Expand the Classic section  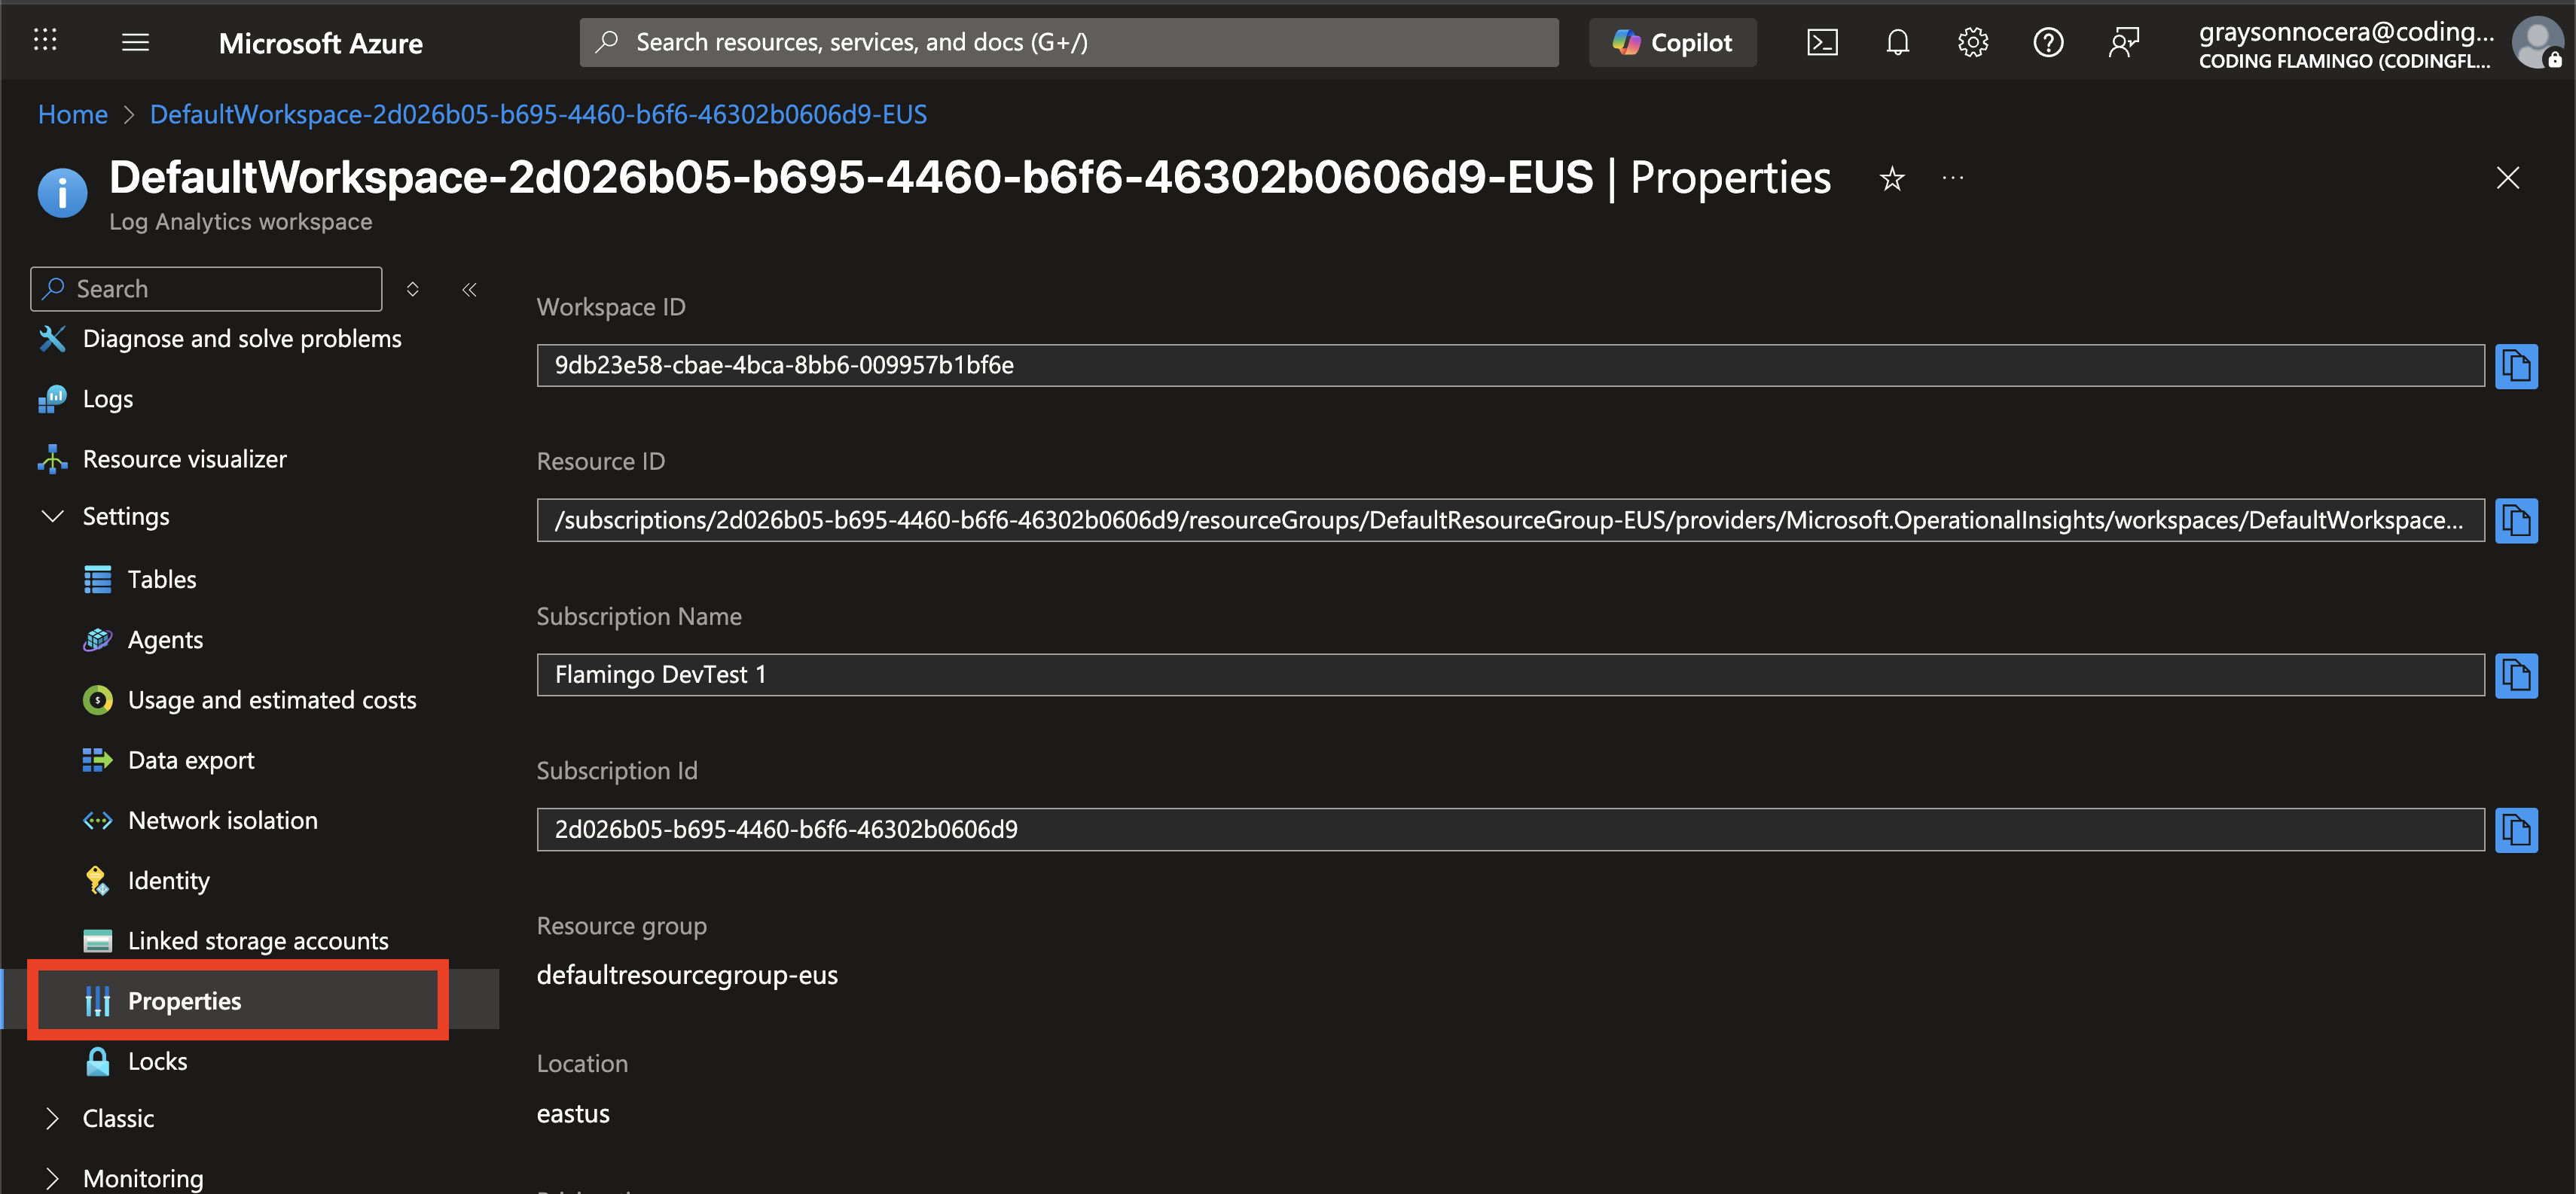coord(52,1117)
